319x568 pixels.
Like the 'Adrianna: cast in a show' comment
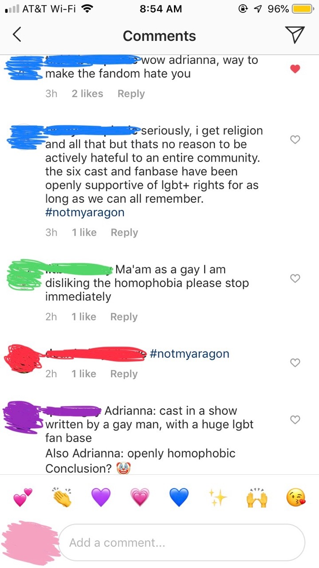[x=295, y=419]
